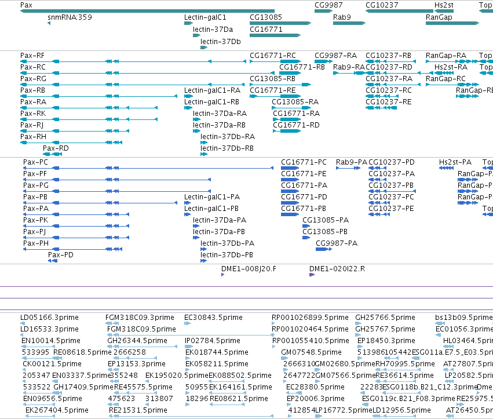Select the CG10237-RE transcript label
Image resolution: width=493 pixels, height=419 pixels.
coord(388,102)
